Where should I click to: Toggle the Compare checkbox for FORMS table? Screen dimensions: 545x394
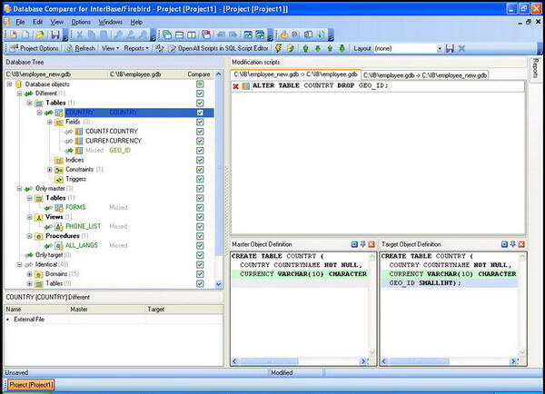(200, 207)
